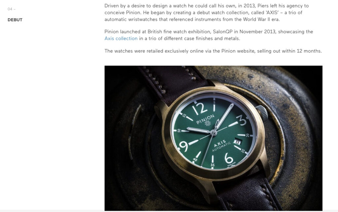
Task: Click the numeral 3 on watch dial
Action: coord(242,120)
